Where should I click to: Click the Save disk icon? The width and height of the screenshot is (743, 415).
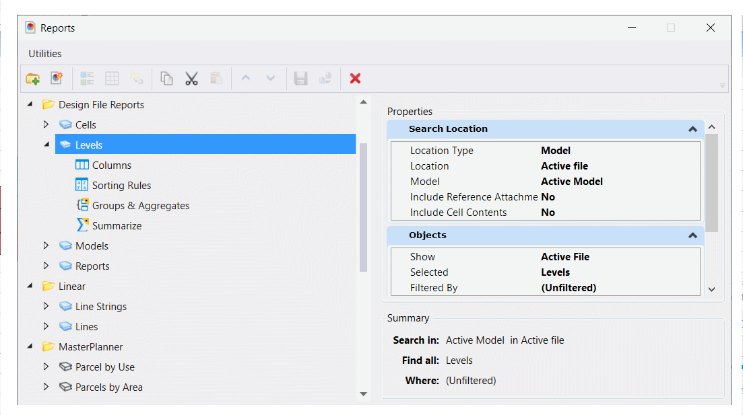click(301, 79)
